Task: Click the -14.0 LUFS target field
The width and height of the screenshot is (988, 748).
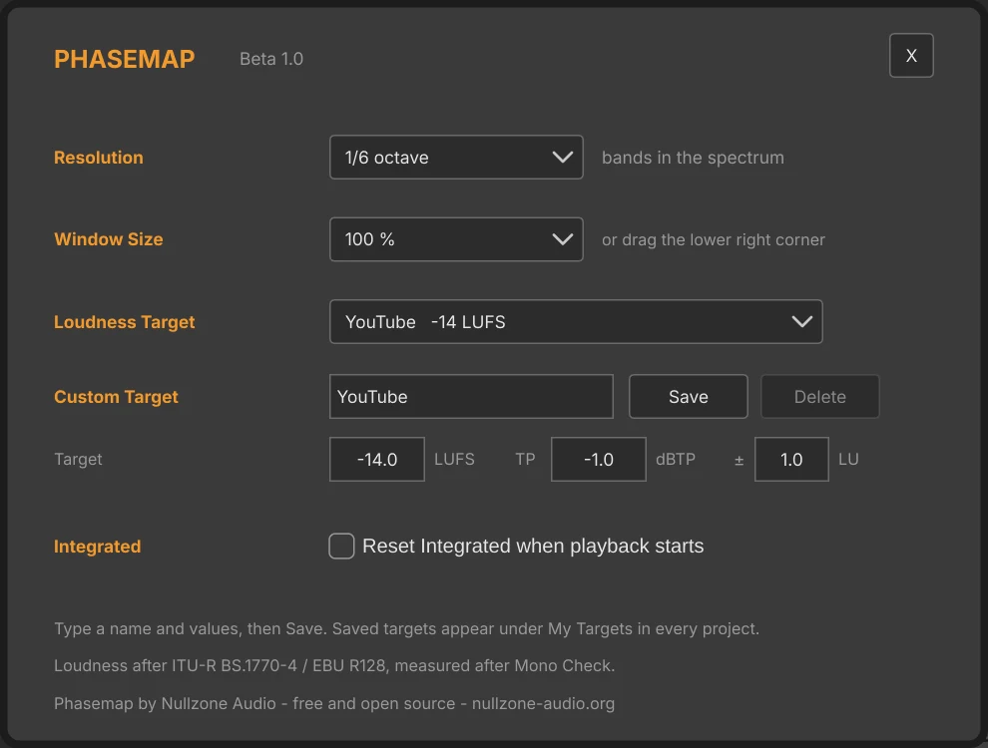Action: pos(377,459)
